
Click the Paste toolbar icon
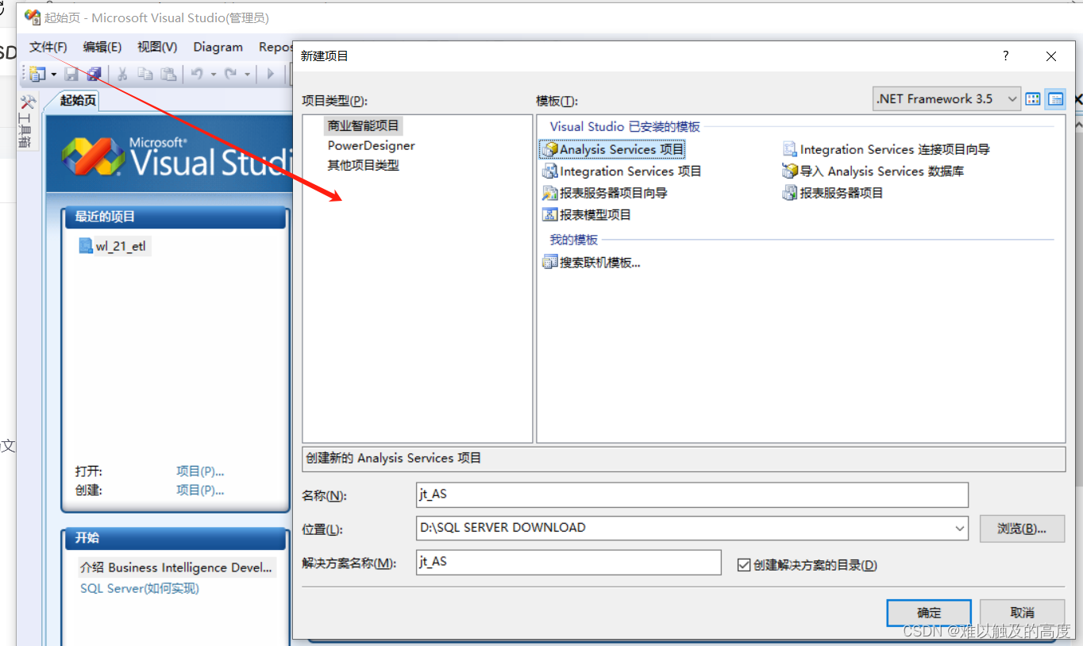pos(168,74)
